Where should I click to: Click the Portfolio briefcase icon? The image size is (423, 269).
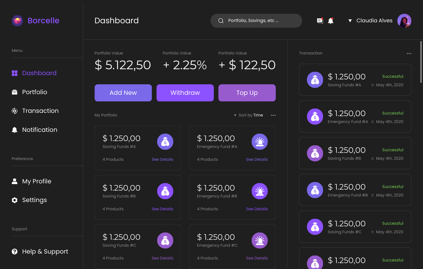click(x=14, y=92)
